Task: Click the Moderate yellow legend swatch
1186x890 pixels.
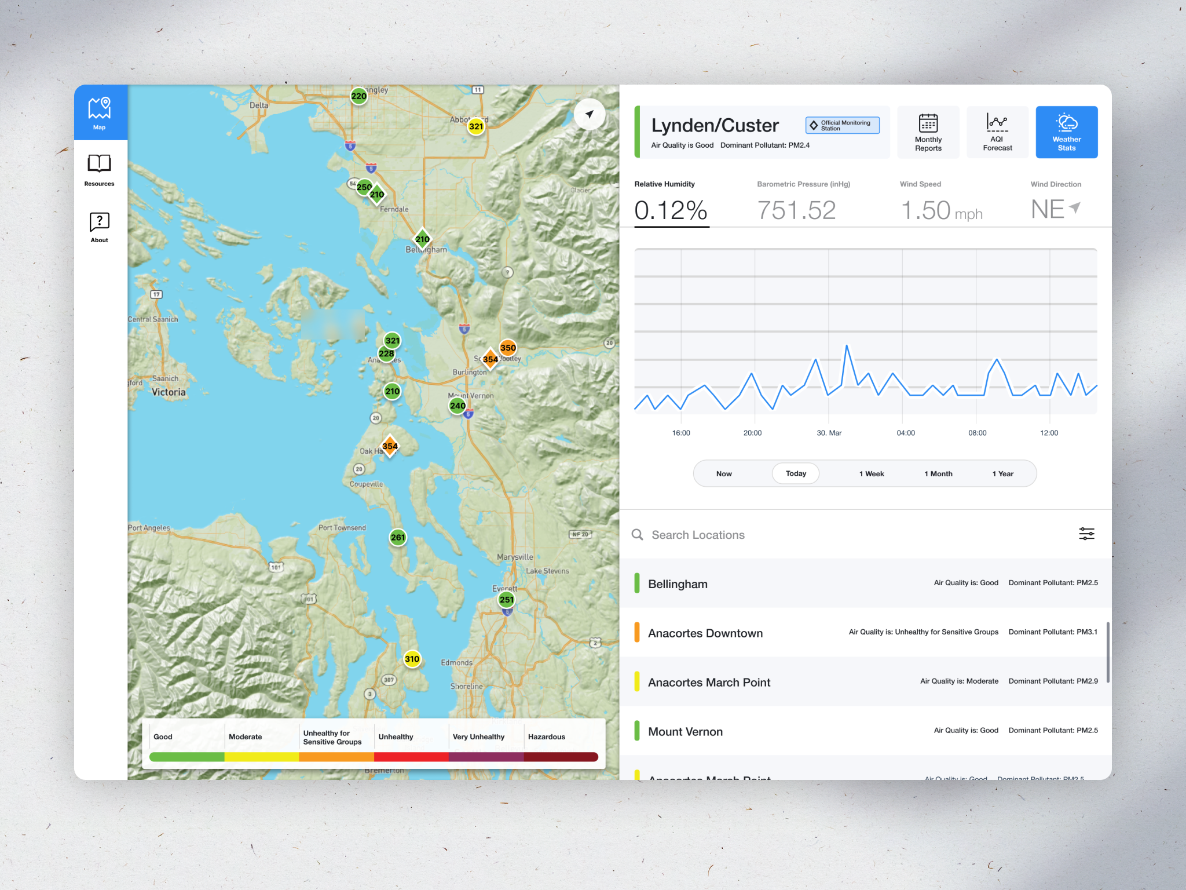Action: click(262, 757)
